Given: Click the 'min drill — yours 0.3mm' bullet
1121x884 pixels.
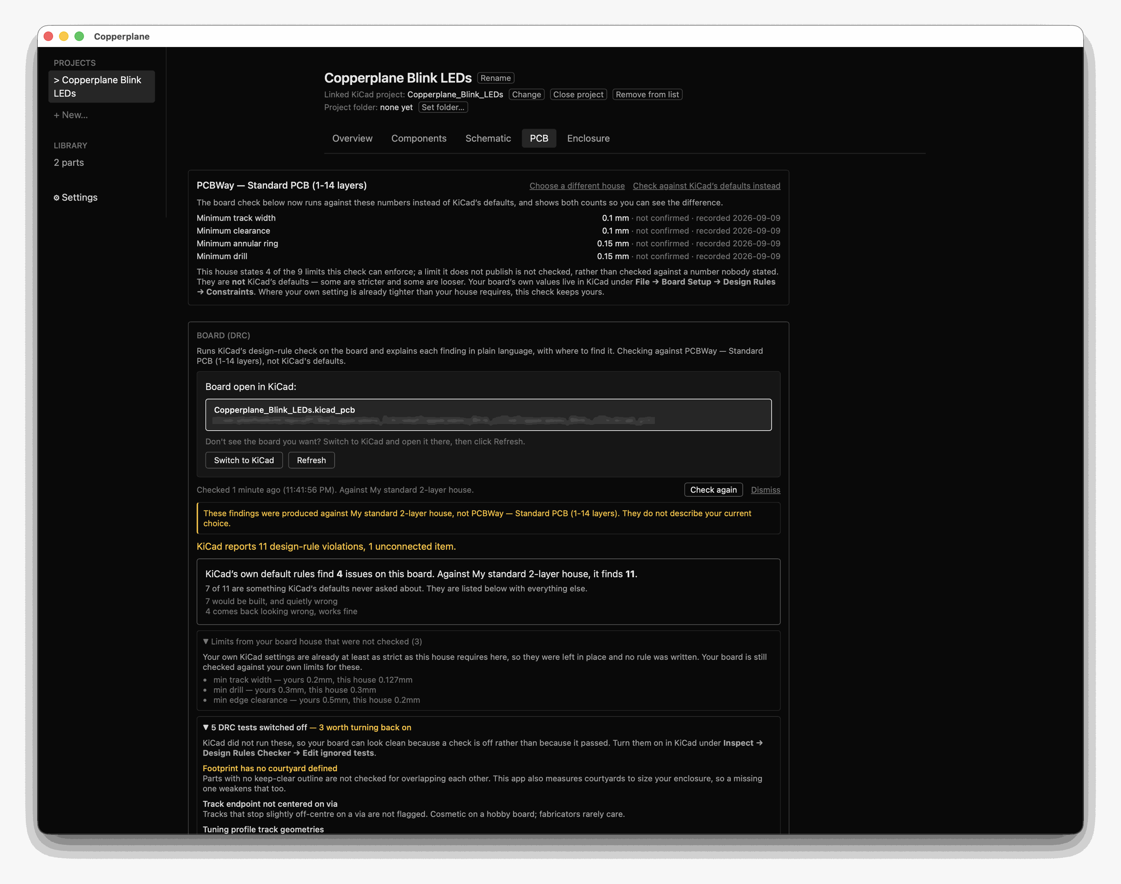Looking at the screenshot, I should point(295,690).
